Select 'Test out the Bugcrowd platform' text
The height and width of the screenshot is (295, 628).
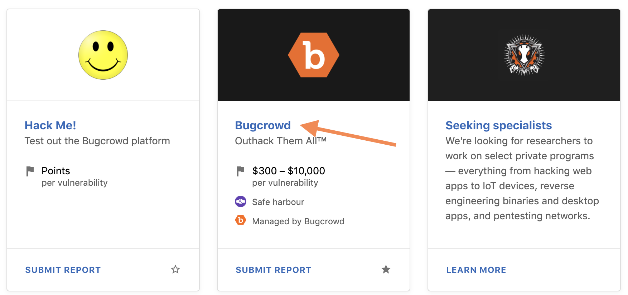(97, 141)
